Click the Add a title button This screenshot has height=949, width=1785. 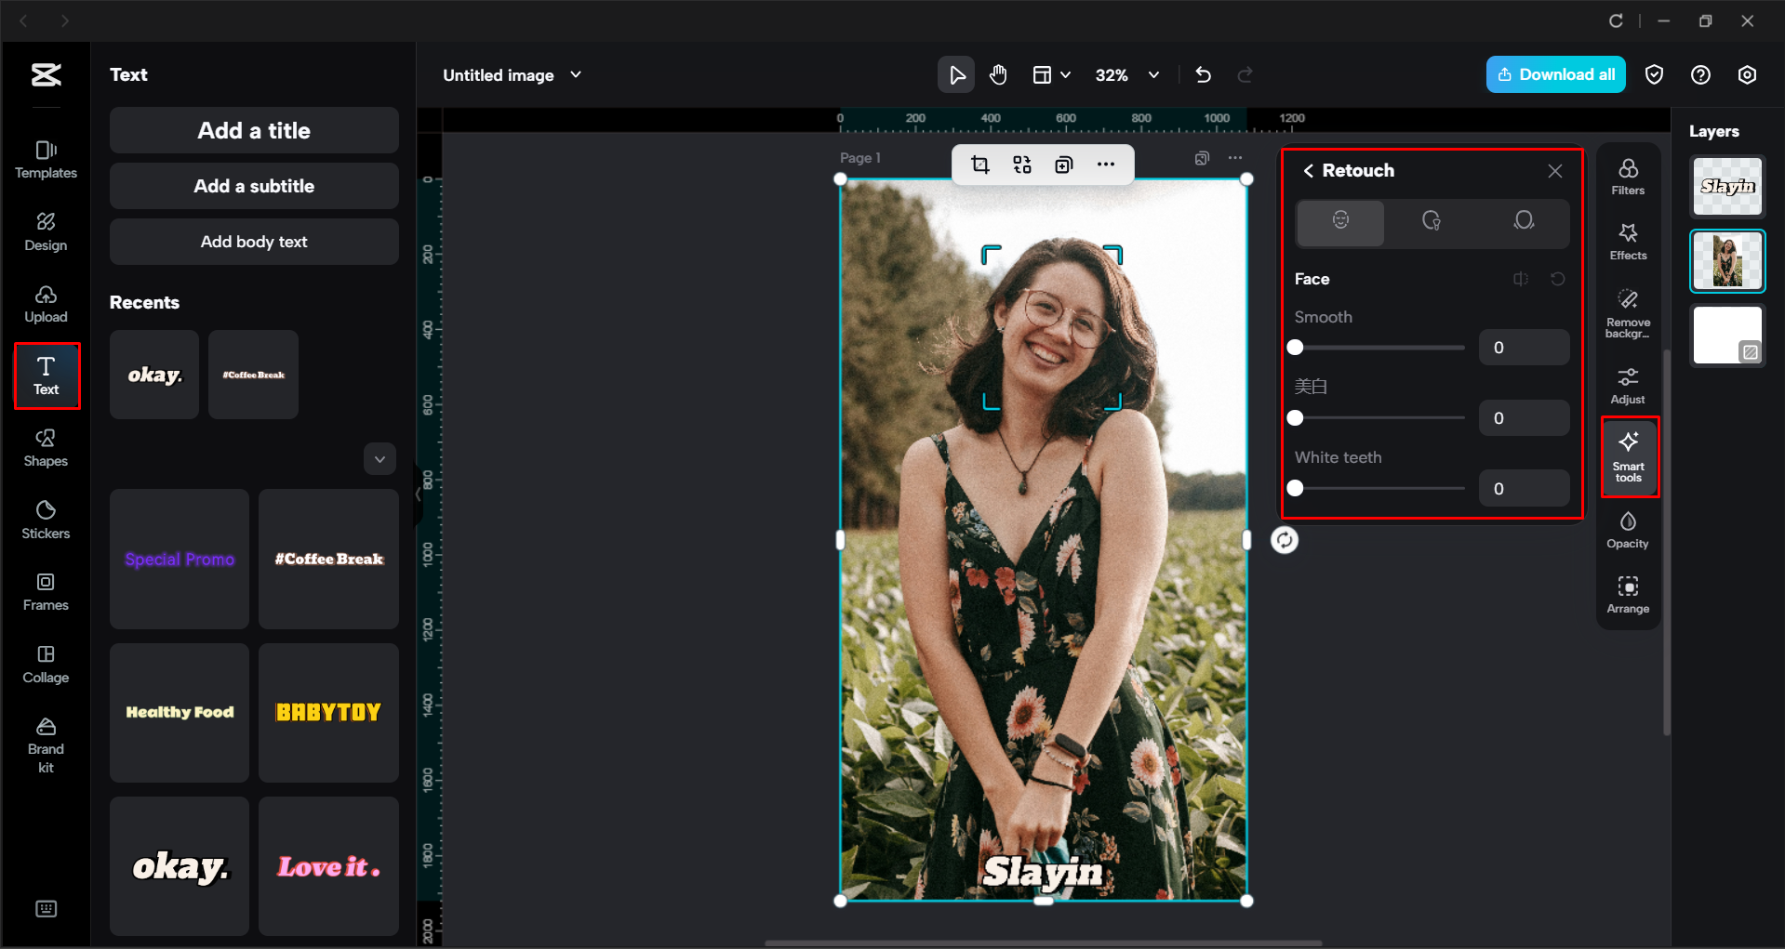click(253, 130)
